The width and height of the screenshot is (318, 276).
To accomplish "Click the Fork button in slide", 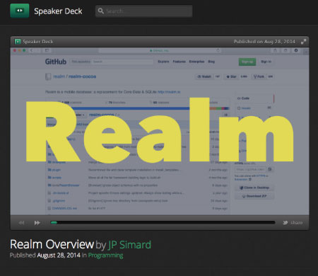I will click(259, 76).
